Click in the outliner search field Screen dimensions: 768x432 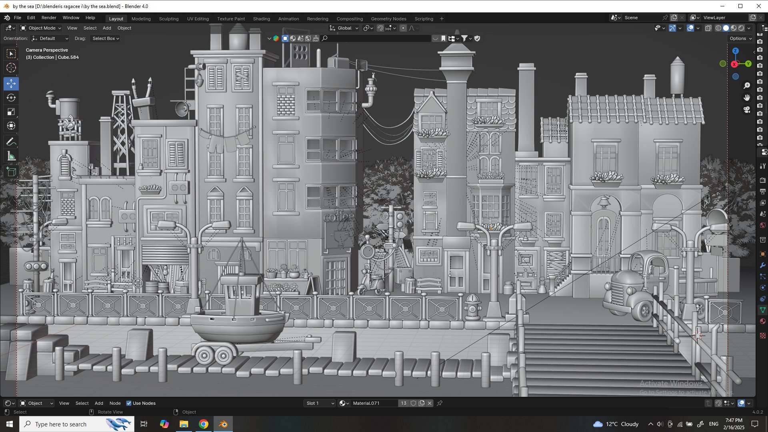click(376, 38)
